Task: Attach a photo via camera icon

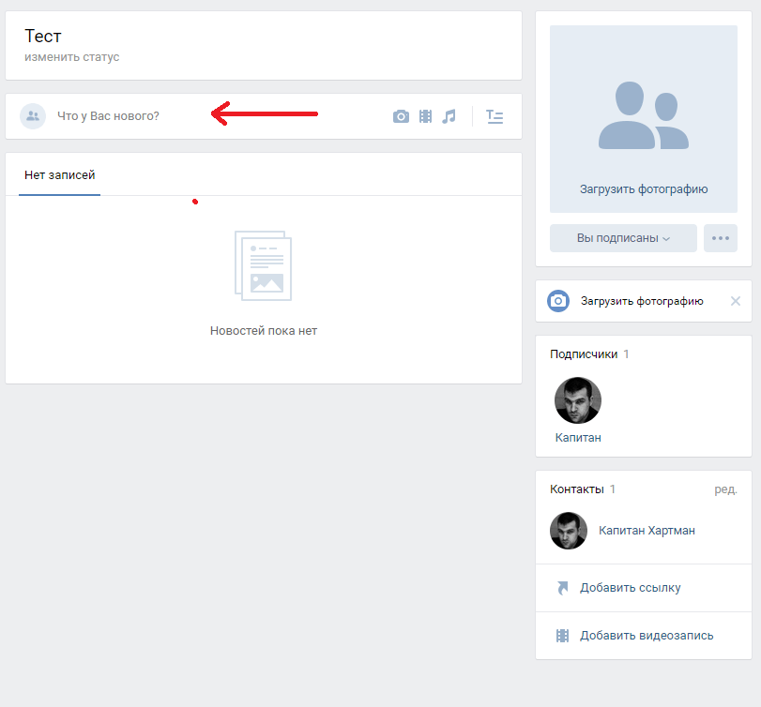Action: pyautogui.click(x=401, y=116)
